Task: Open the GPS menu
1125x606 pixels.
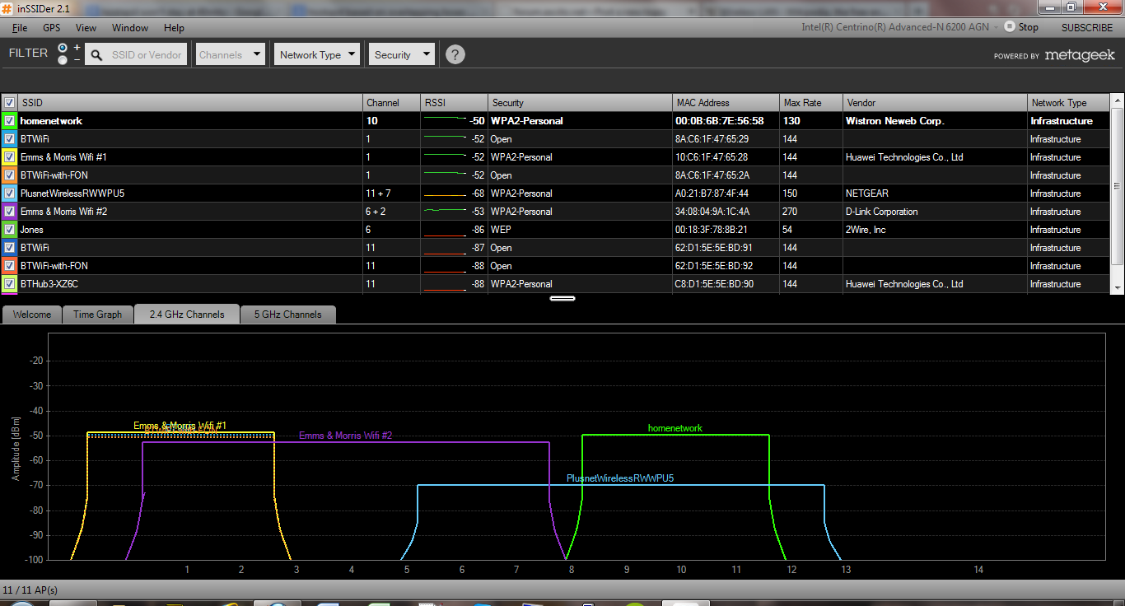Action: (52, 27)
